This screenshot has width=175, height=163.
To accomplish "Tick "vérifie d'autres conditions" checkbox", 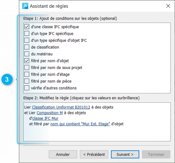I will click(27, 88).
